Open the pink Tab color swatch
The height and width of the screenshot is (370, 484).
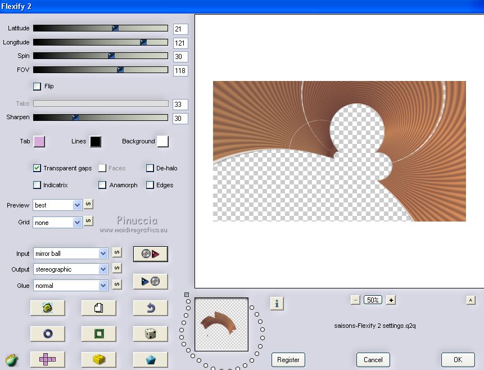coord(39,142)
